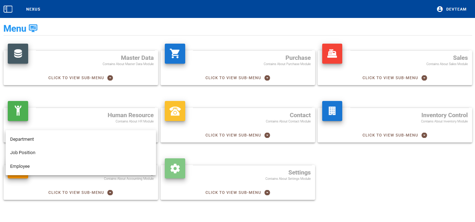Screen dimensions: 475x222
Task: Select Department from the open menu
Action: (22, 139)
